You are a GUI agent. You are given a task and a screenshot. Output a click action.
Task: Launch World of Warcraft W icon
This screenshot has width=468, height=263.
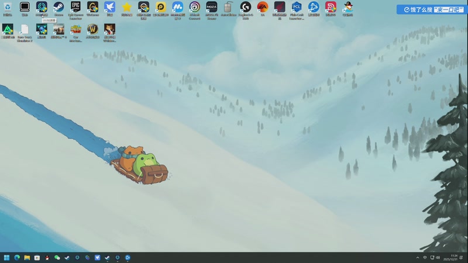click(x=92, y=32)
